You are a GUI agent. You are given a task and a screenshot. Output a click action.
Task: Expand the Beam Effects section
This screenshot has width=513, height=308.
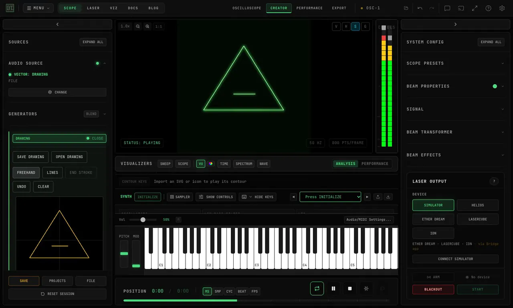[x=455, y=155]
